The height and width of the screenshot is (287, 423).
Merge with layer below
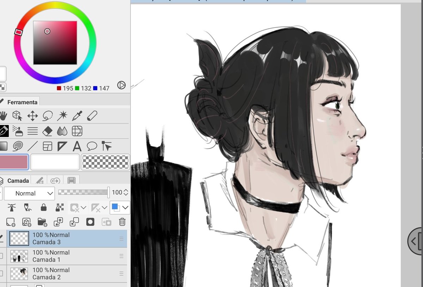(x=74, y=222)
